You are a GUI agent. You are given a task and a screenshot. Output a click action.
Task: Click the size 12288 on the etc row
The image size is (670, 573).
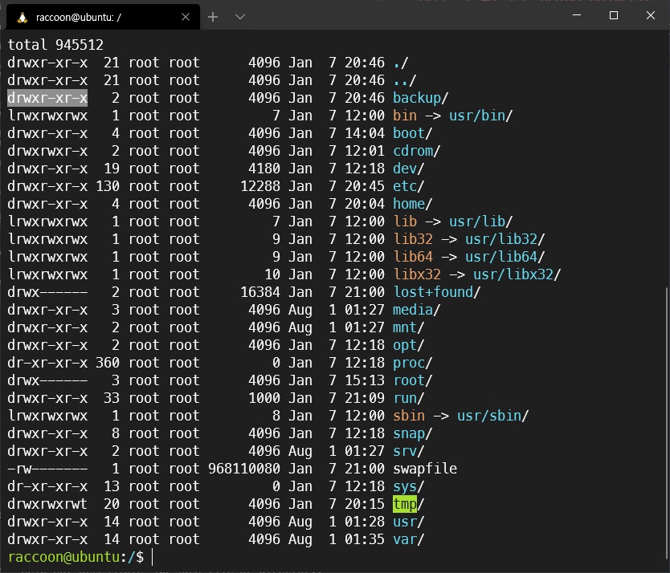click(x=260, y=186)
